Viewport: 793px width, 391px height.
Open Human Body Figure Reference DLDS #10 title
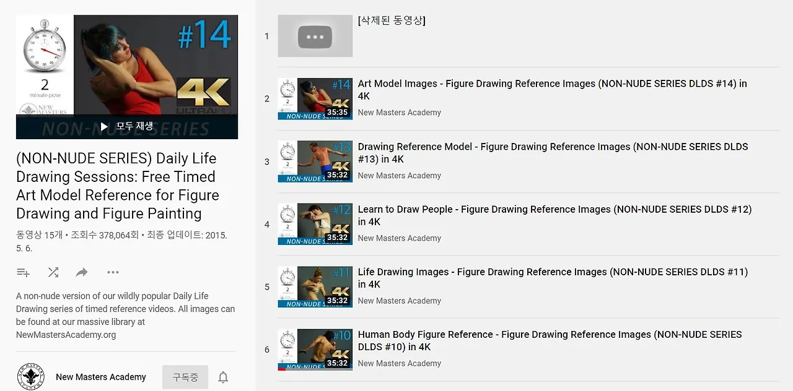[x=550, y=340]
